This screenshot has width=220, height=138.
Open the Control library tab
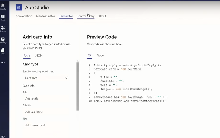[86, 16]
